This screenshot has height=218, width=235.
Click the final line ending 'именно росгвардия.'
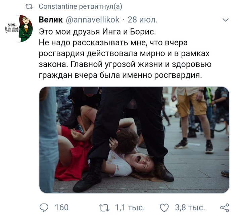click(121, 75)
